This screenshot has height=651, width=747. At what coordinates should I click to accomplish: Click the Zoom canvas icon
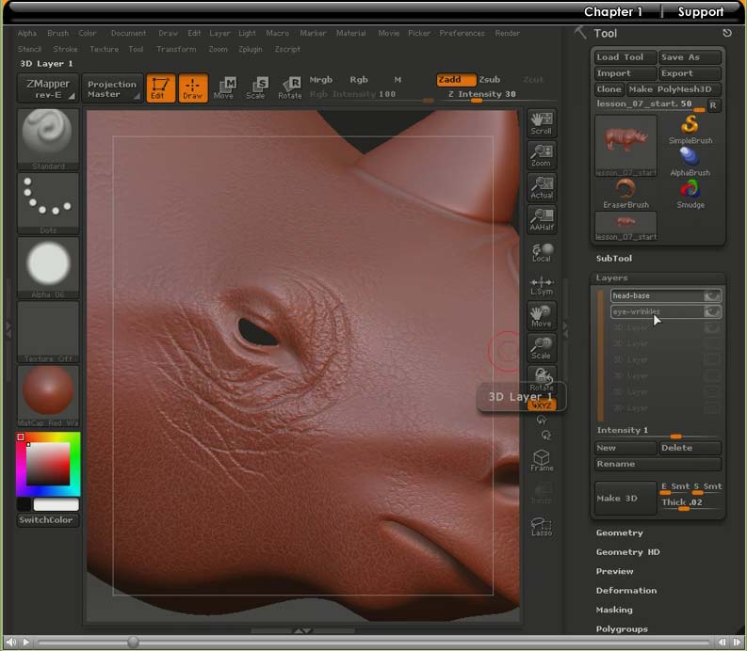pos(542,155)
